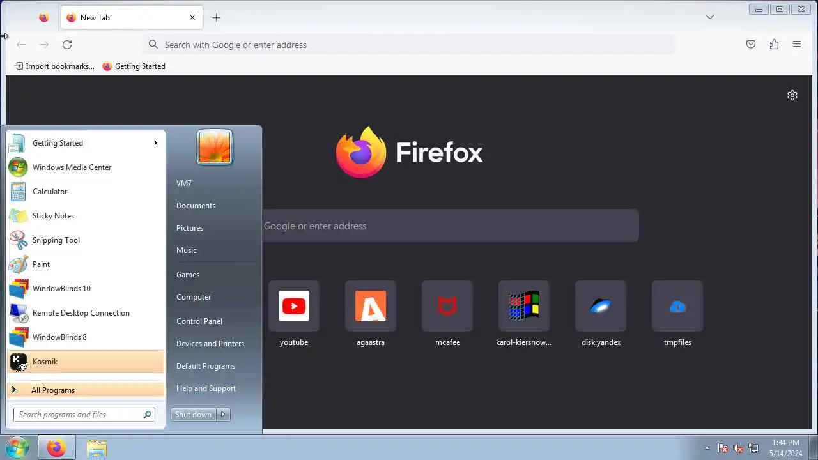Open the taskbar clock and date
The width and height of the screenshot is (818, 460).
coord(785,448)
